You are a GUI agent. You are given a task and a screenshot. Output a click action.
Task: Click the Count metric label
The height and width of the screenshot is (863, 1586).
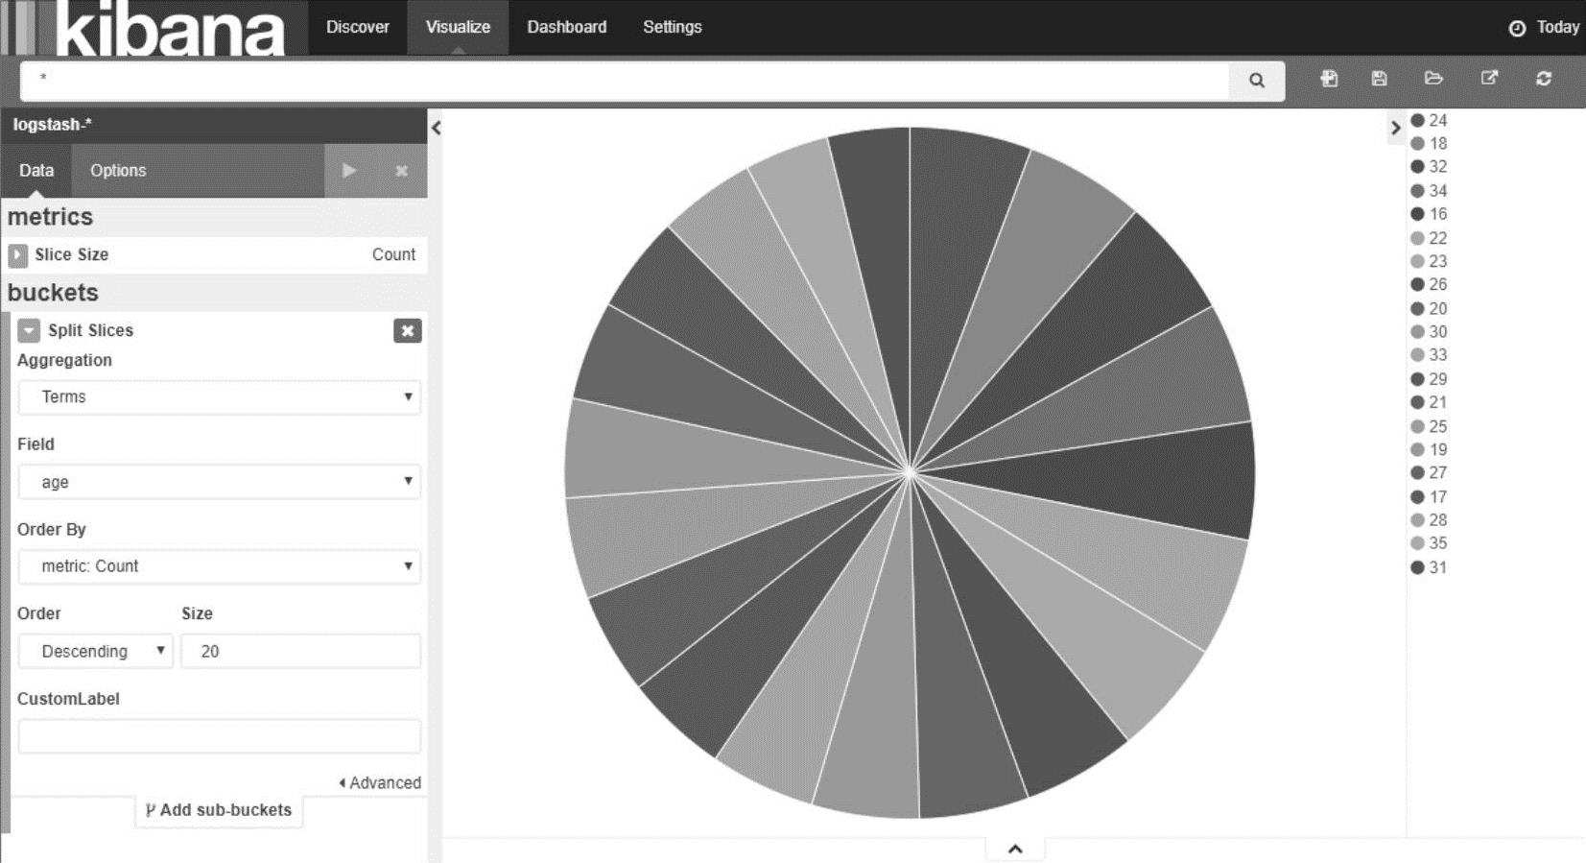coord(393,254)
